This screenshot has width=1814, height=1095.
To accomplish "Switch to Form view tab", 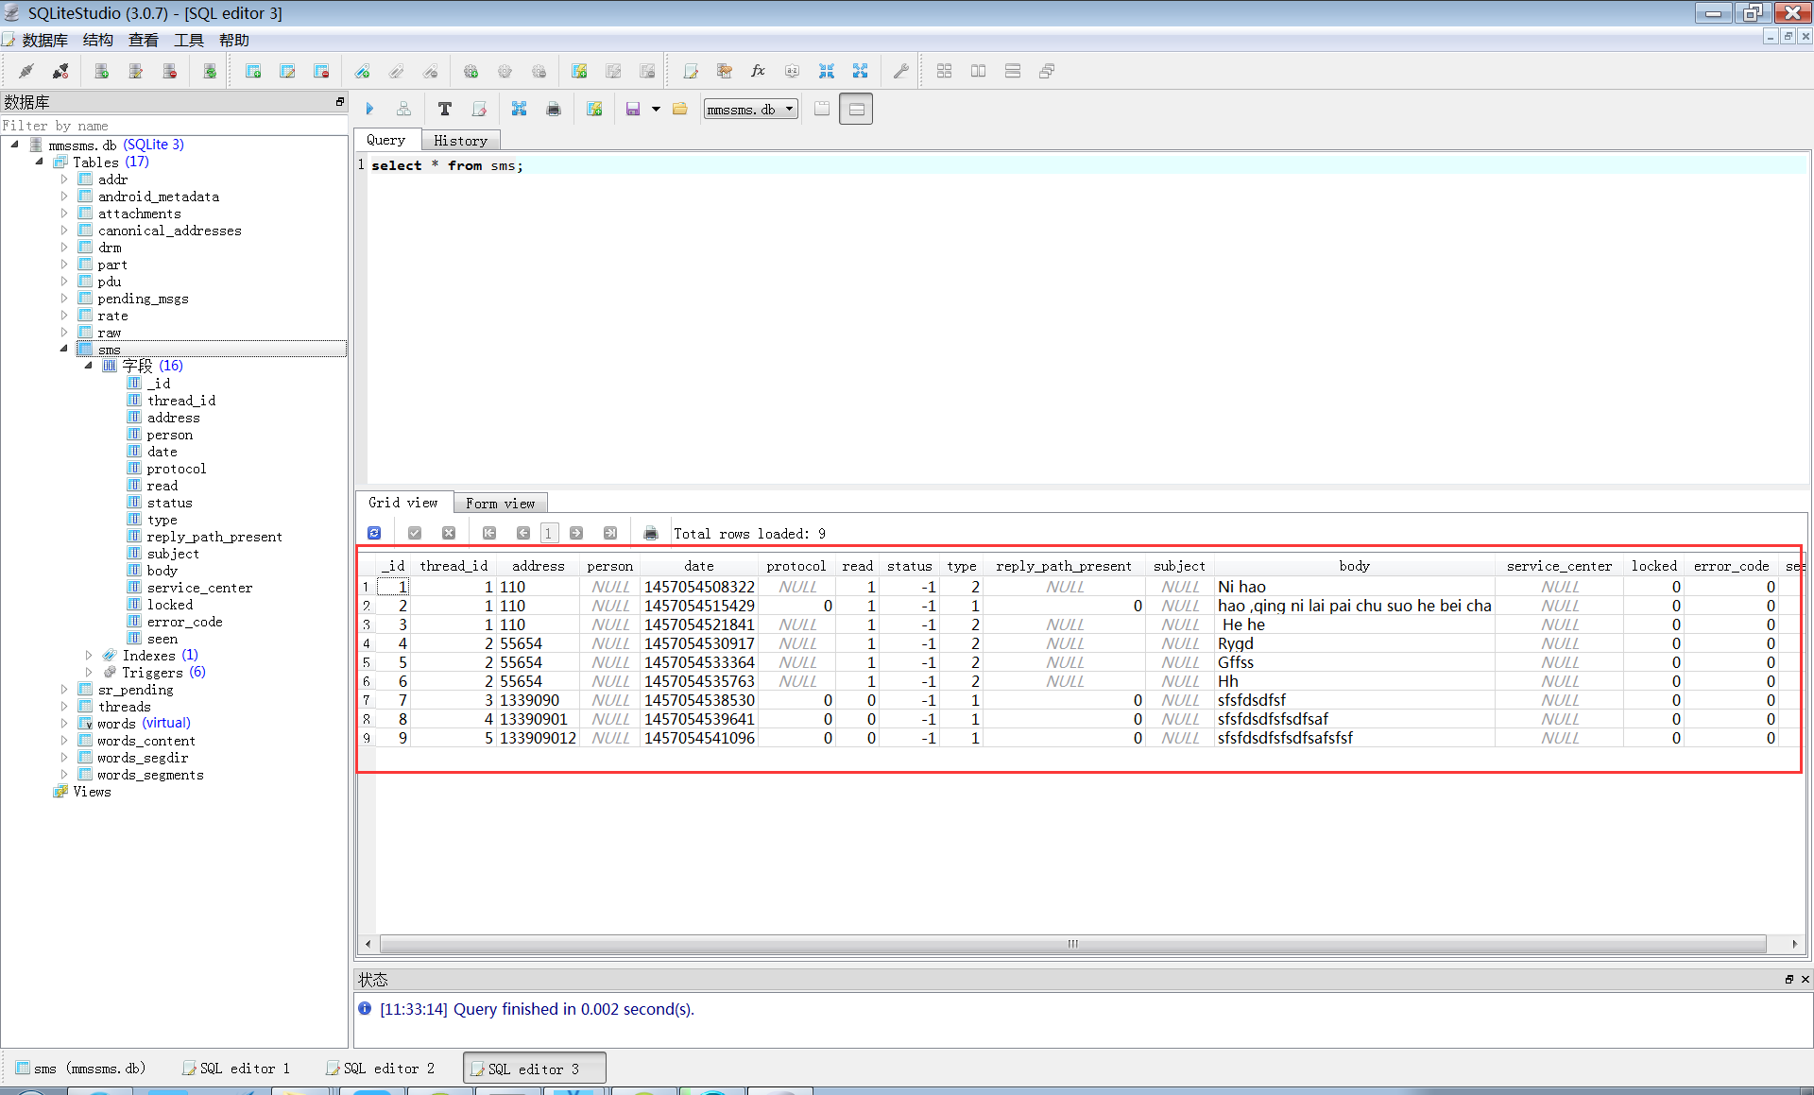I will pyautogui.click(x=500, y=504).
